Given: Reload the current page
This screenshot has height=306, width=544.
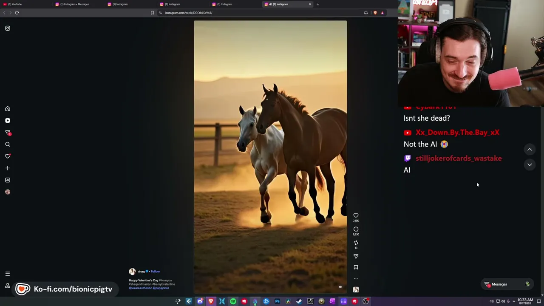Looking at the screenshot, I should point(17,13).
